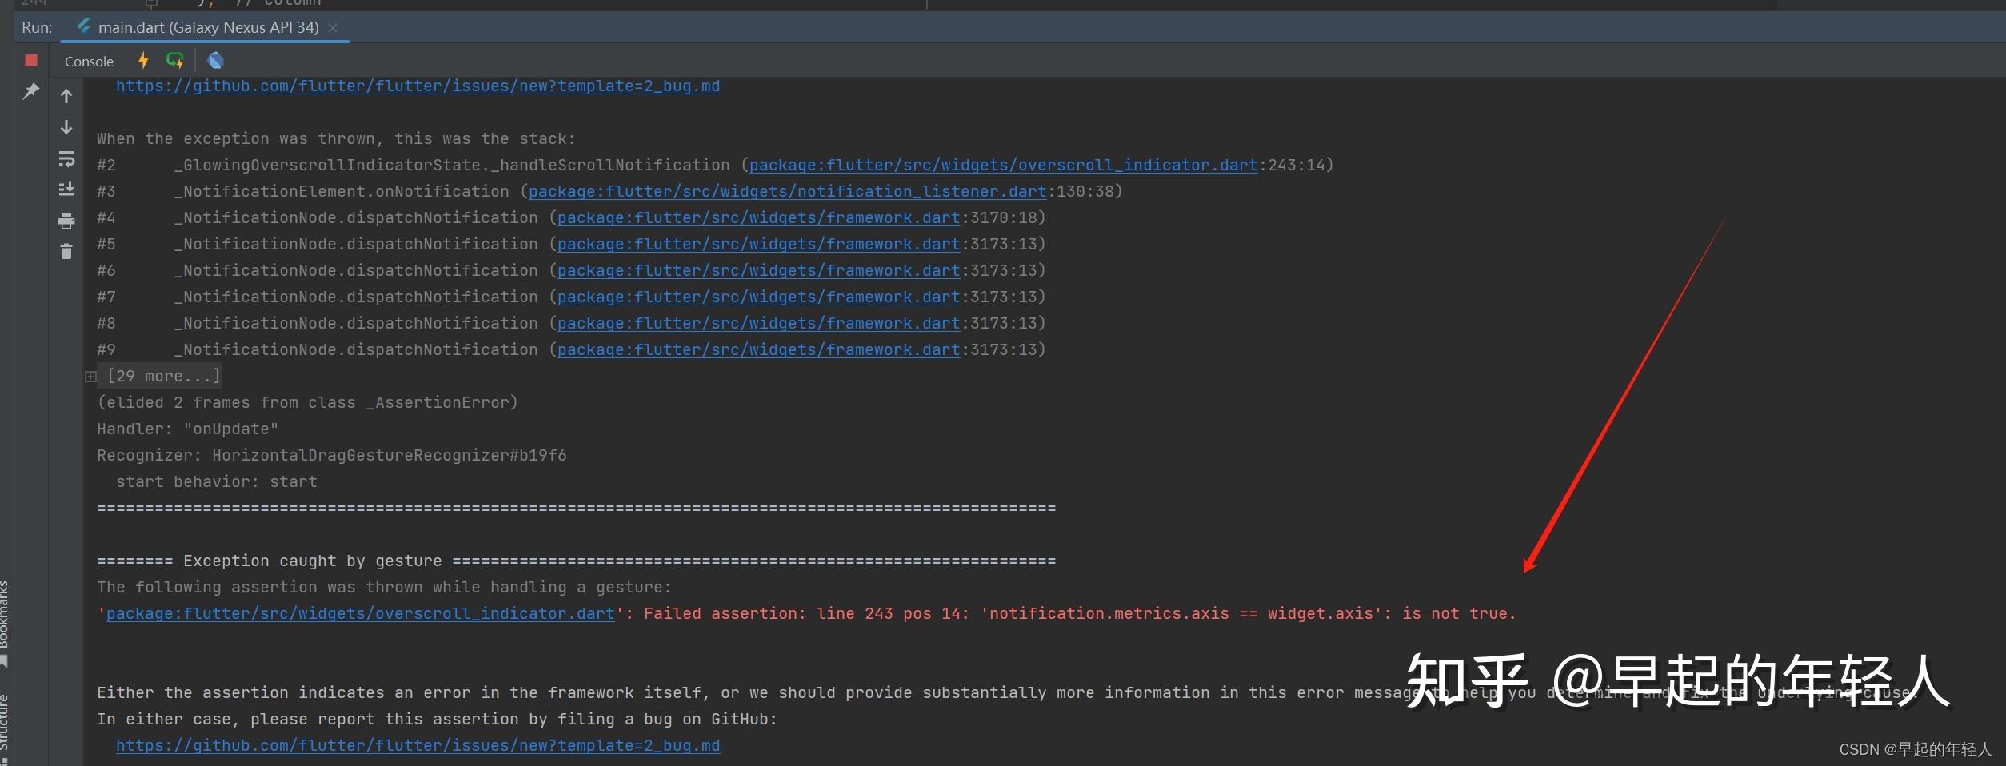The image size is (2006, 766).
Task: Stop the running main.dart process
Action: pos(30,60)
